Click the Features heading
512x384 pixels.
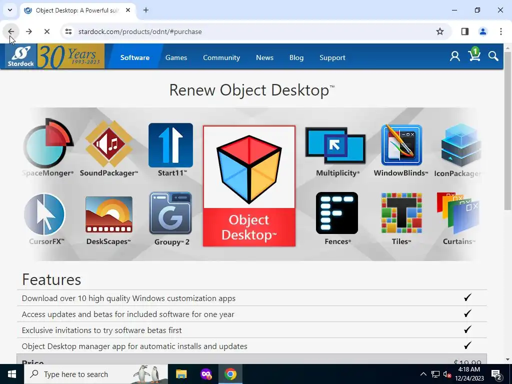point(51,279)
